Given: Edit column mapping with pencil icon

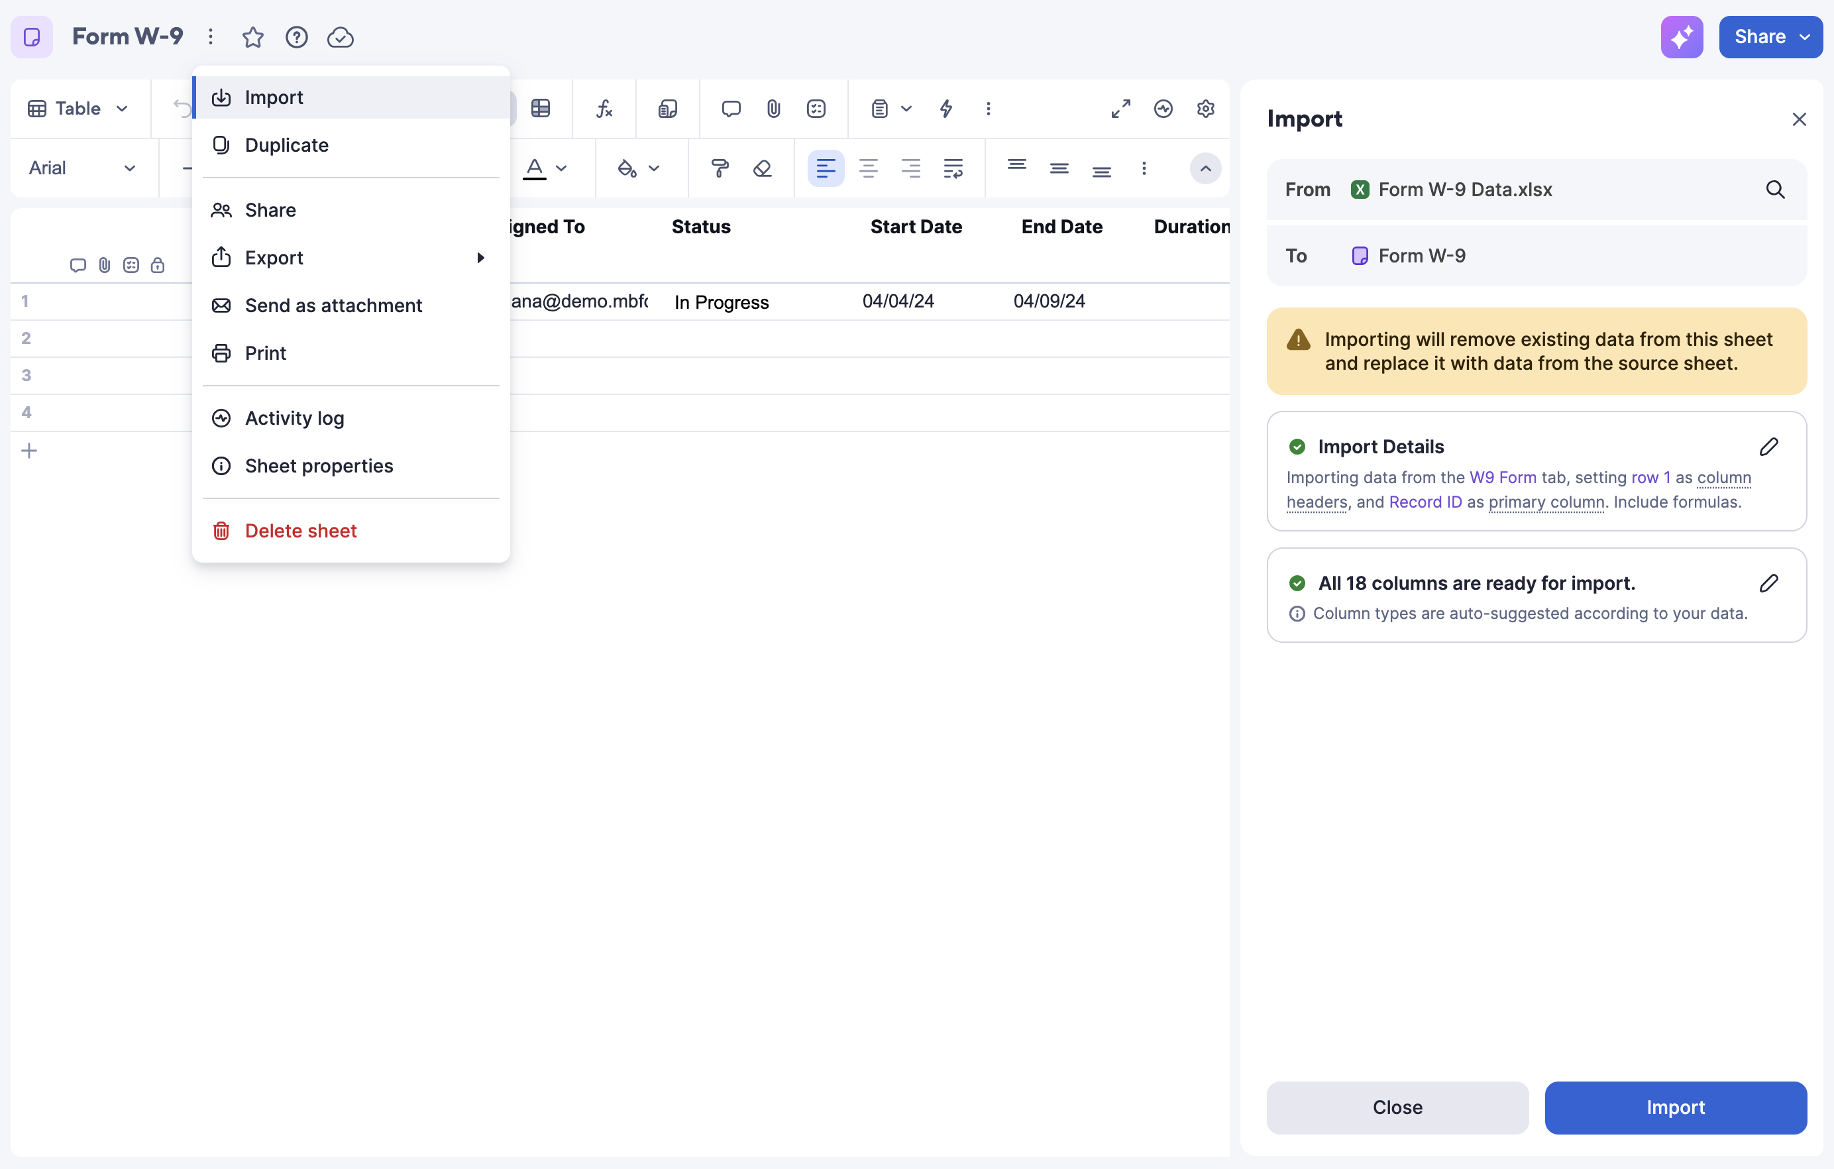Looking at the screenshot, I should coord(1769,583).
